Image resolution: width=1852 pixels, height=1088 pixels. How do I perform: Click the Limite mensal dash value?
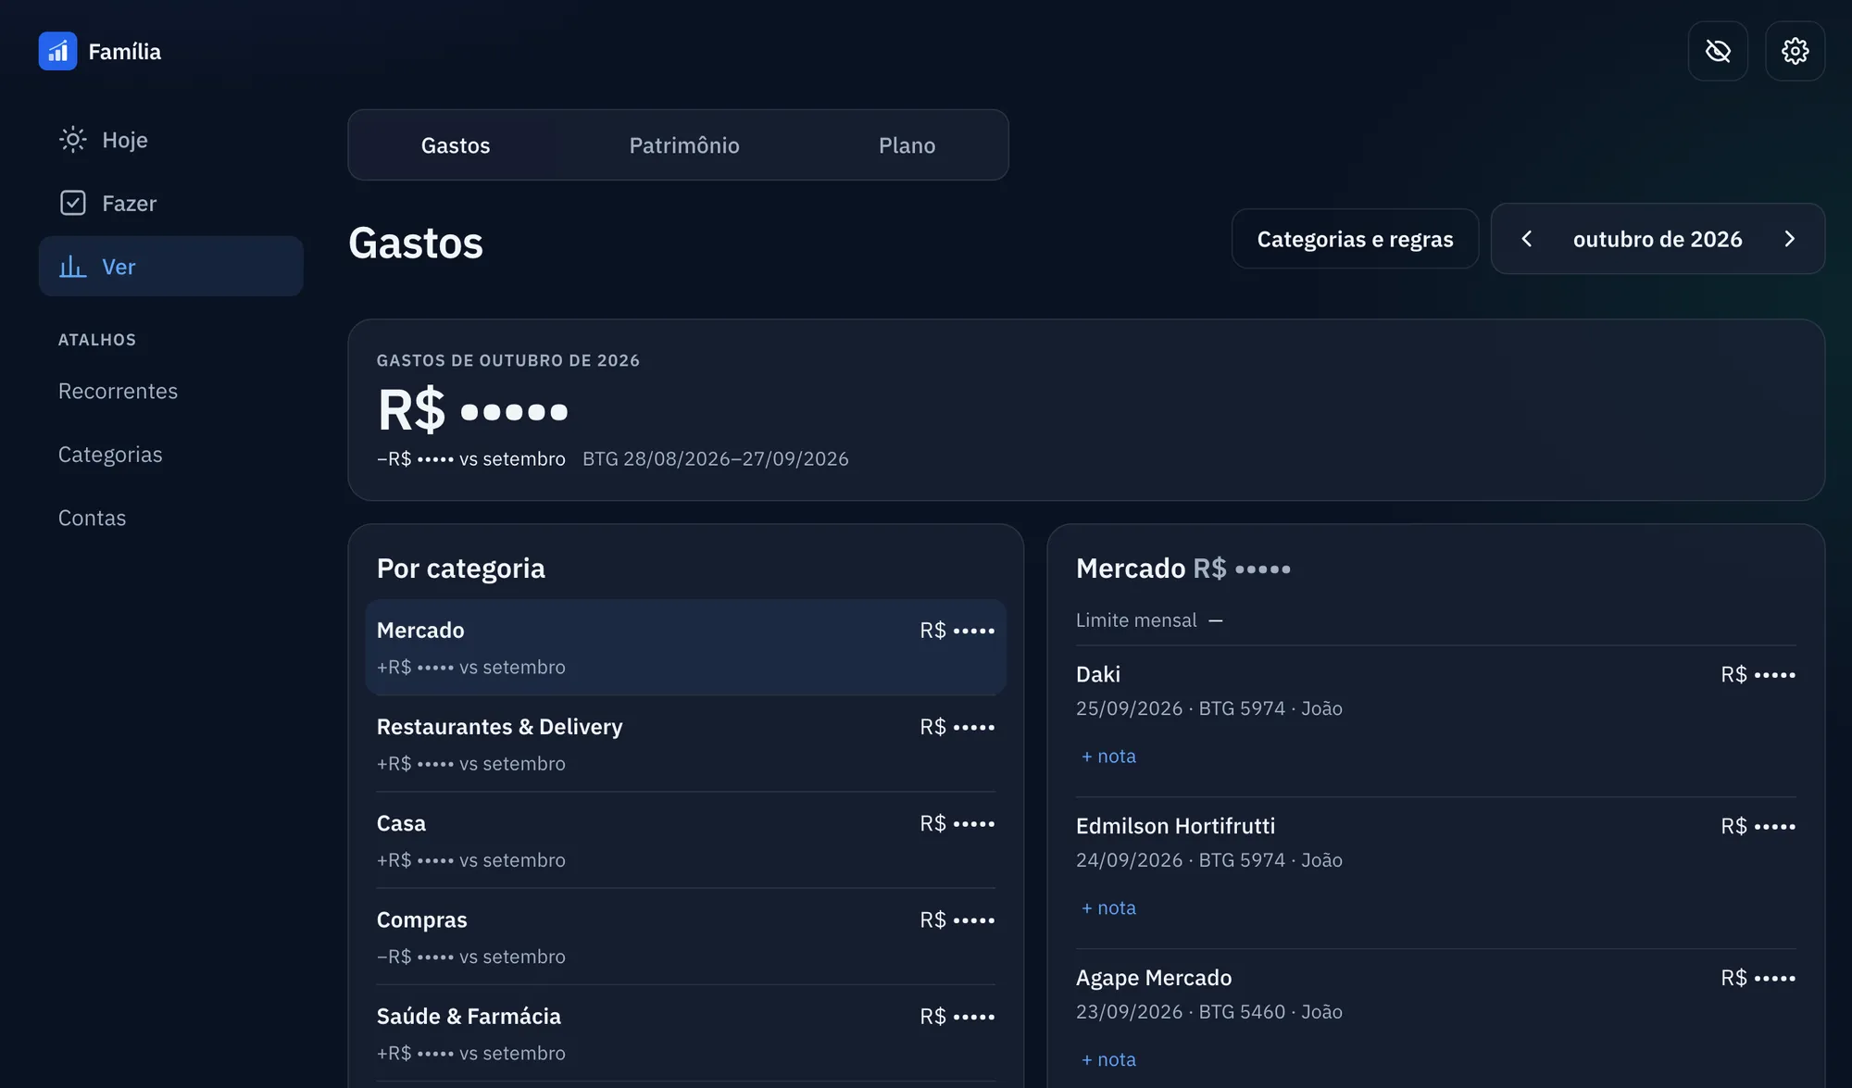click(x=1216, y=620)
